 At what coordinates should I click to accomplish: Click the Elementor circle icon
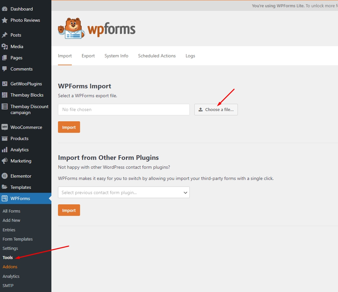(x=5, y=176)
